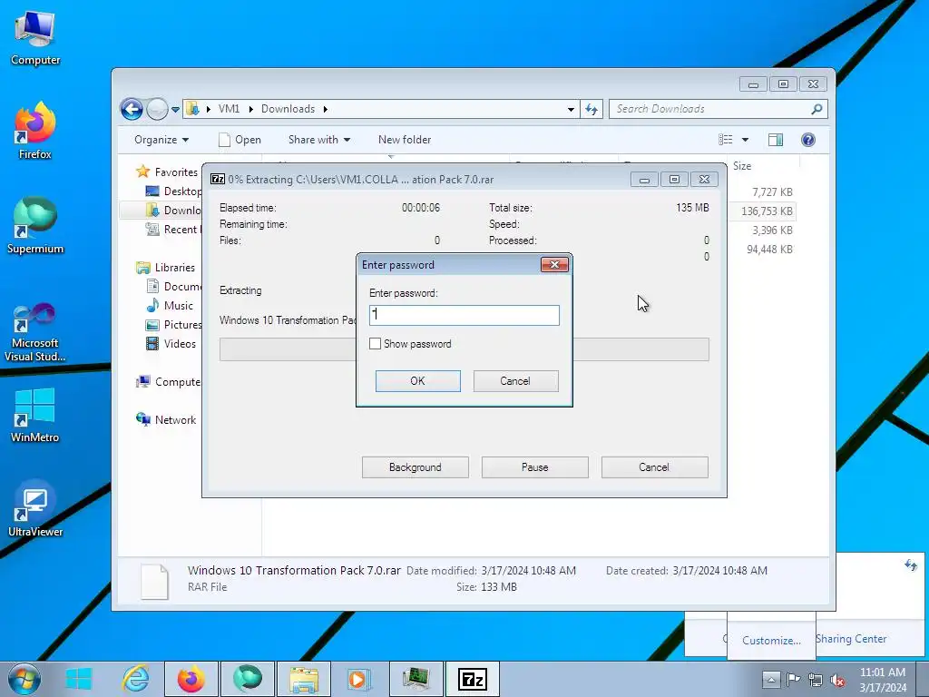
Task: Refresh the Downloads folder view
Action: coord(592,109)
